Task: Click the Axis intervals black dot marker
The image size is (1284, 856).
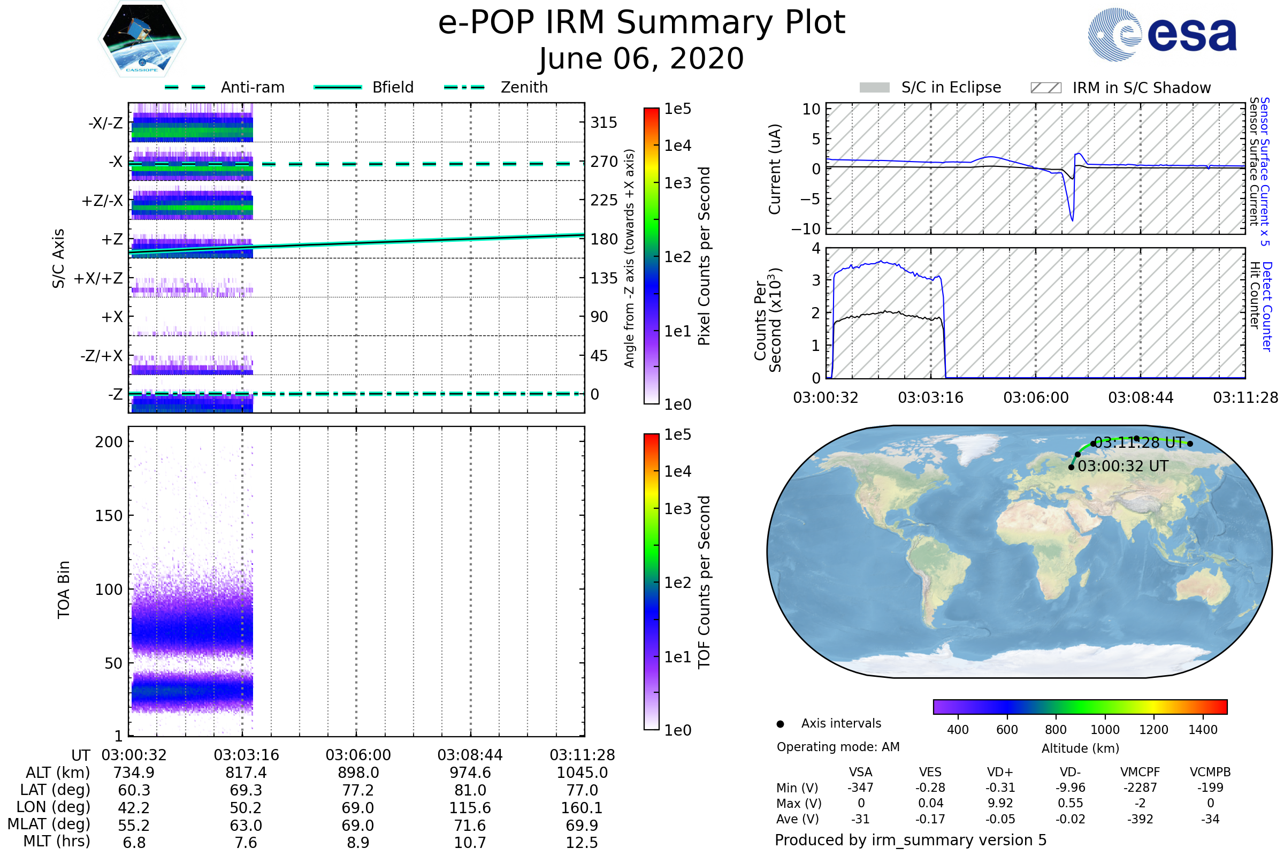Action: pos(780,724)
